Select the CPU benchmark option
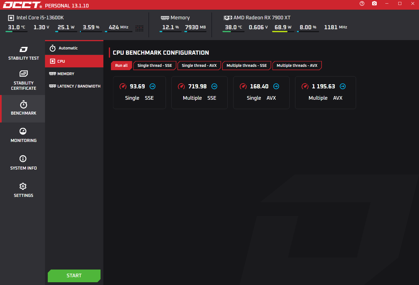419x285 pixels. [74, 61]
